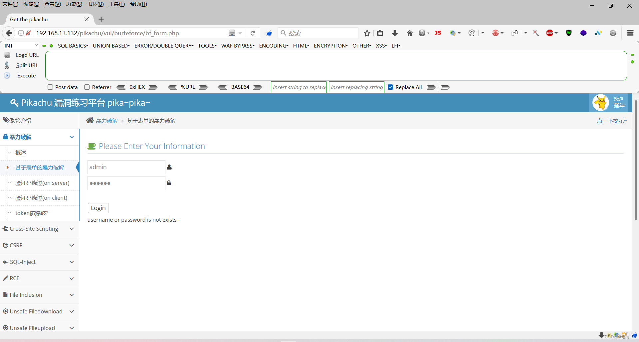The width and height of the screenshot is (639, 342).
Task: Close the Get the pikachu tab
Action: tap(87, 19)
